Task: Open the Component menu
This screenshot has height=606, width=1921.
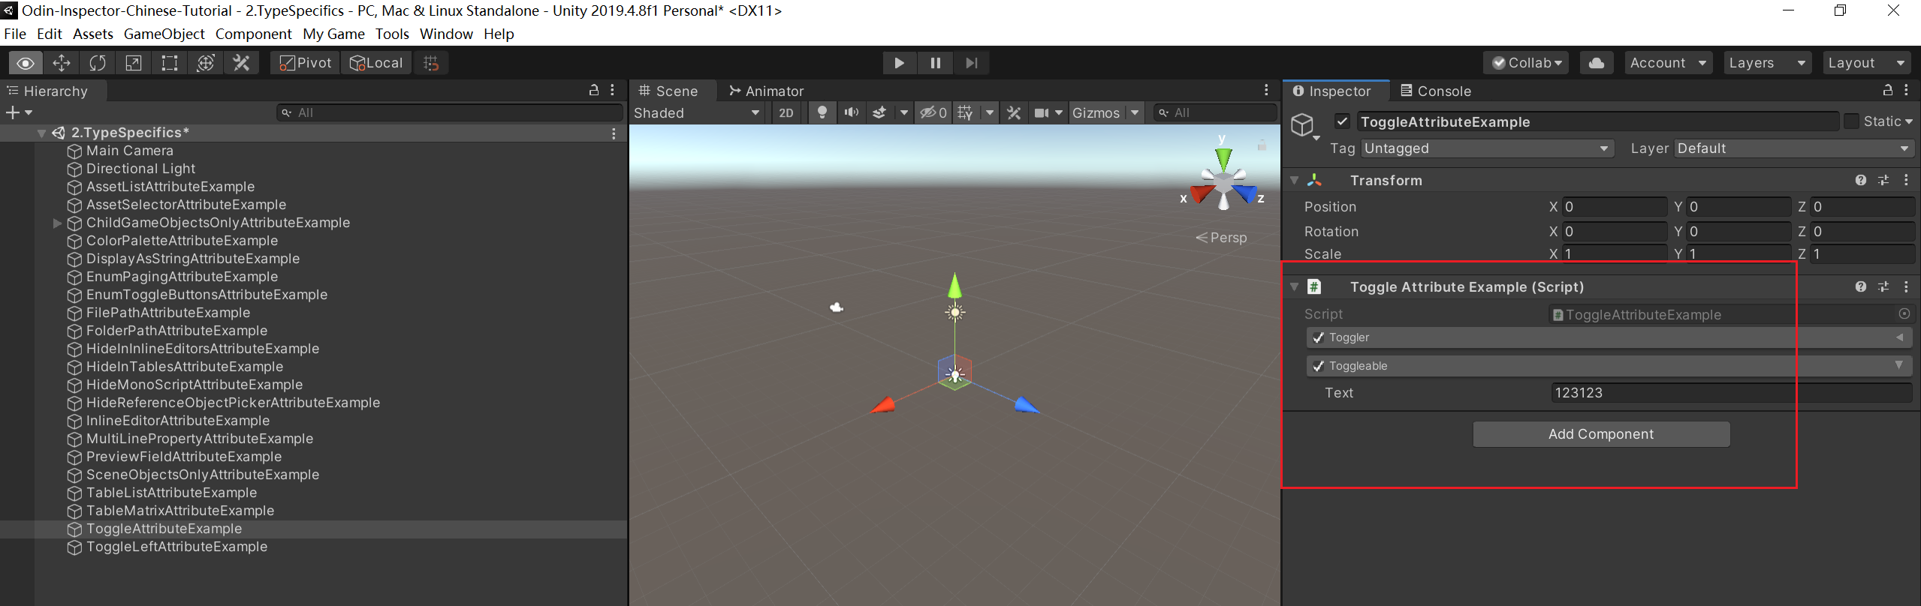Action: click(254, 34)
